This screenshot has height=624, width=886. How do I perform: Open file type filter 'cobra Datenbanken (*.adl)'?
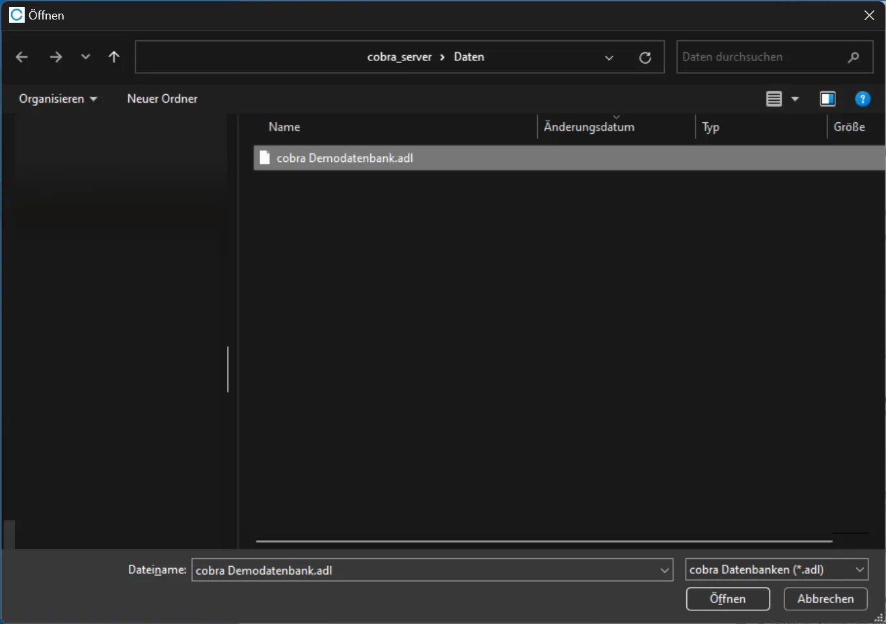click(x=777, y=569)
